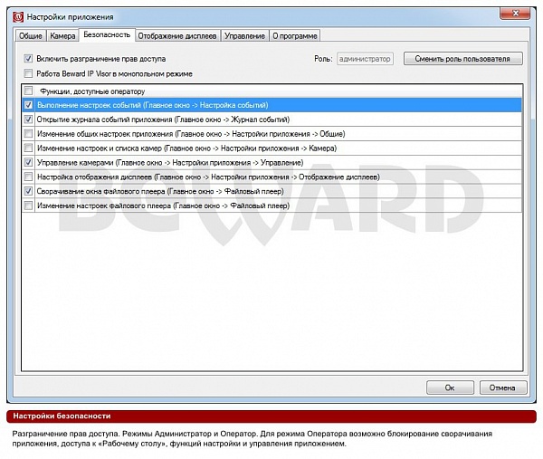The image size is (543, 459).
Task: Uncheck Включить разграничение прав доступа
Action: [28, 59]
